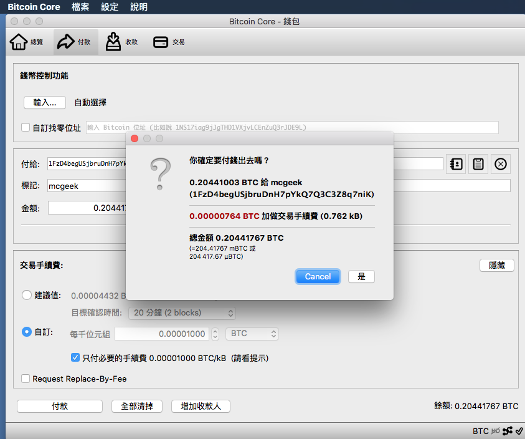Click the 付款 (Send) button at the bottom
This screenshot has width=525, height=439.
pos(60,406)
